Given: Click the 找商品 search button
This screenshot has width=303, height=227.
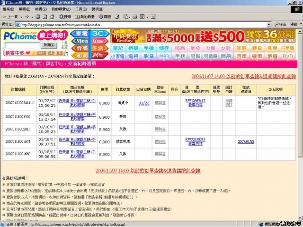Looking at the screenshot, I should (49, 45).
